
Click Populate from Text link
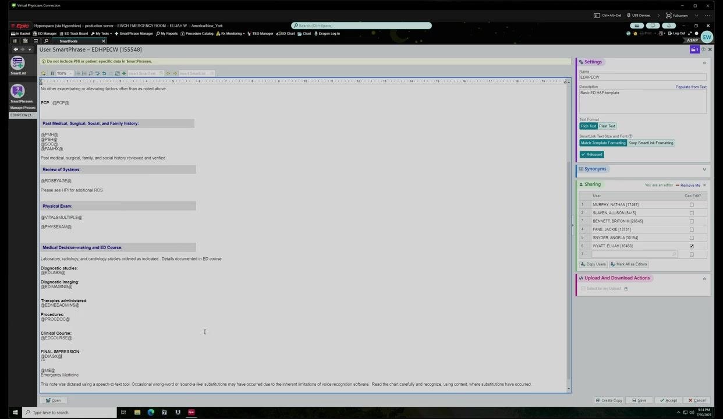click(691, 87)
